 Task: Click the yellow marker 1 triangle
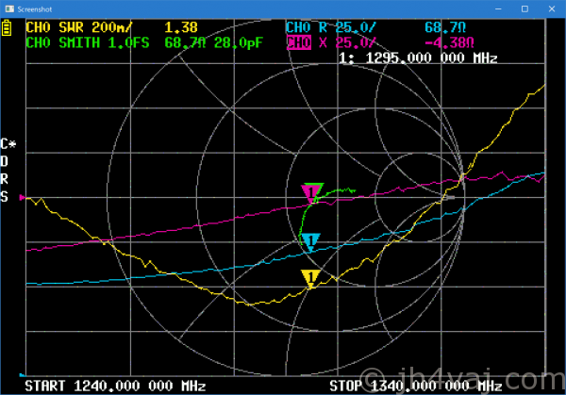click(310, 277)
